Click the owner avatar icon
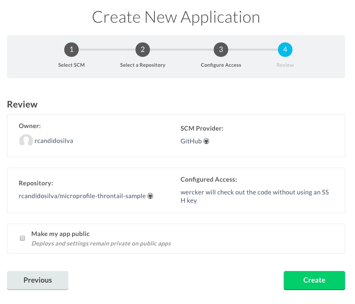 point(26,141)
